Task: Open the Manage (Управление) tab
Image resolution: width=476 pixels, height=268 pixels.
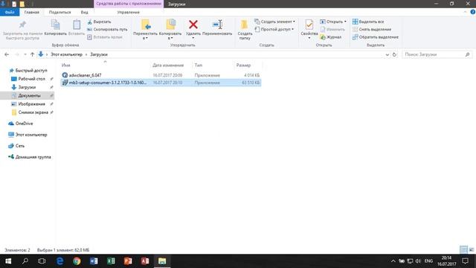Action: (129, 12)
